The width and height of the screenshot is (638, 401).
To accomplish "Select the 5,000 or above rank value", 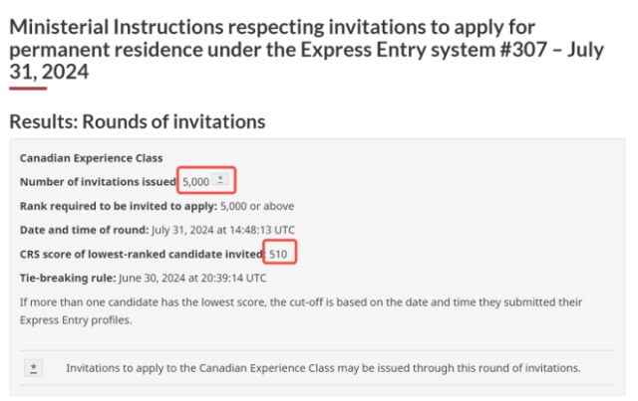I will point(257,206).
